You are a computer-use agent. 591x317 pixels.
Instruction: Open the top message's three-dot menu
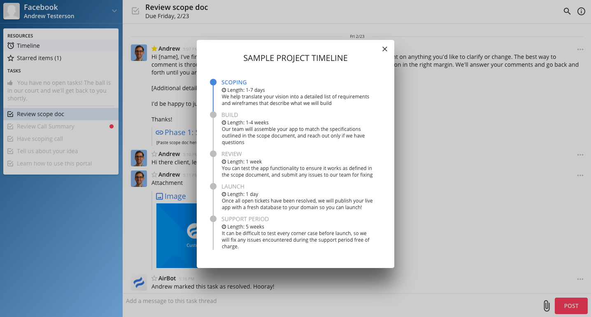click(x=580, y=49)
